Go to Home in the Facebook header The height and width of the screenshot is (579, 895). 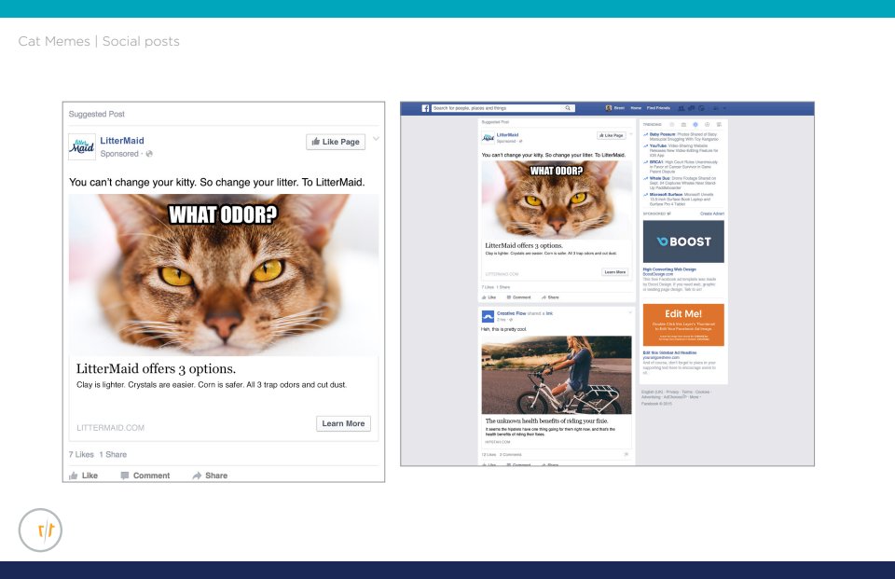coord(636,108)
